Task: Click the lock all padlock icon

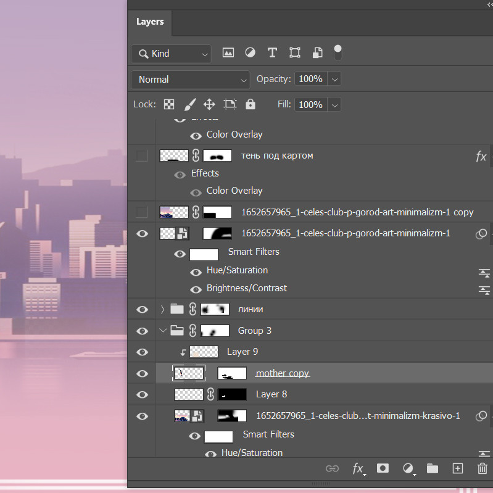Action: tap(250, 104)
